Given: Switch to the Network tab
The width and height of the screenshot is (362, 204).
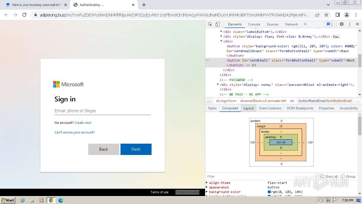Looking at the screenshot, I should [292, 24].
